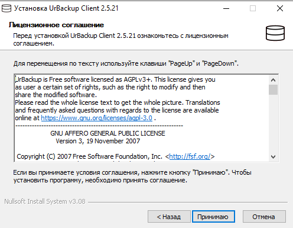Accept license with "Принимаю" button
The width and height of the screenshot is (293, 228).
pyautogui.click(x=213, y=217)
